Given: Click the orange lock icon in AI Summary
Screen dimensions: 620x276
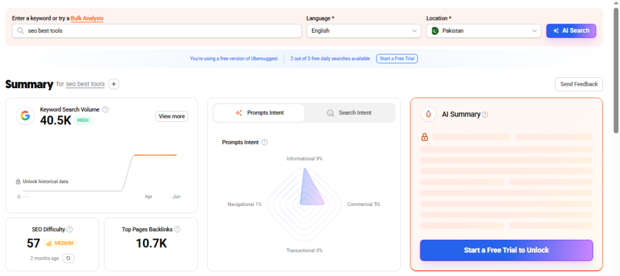Looking at the screenshot, I should tap(424, 137).
